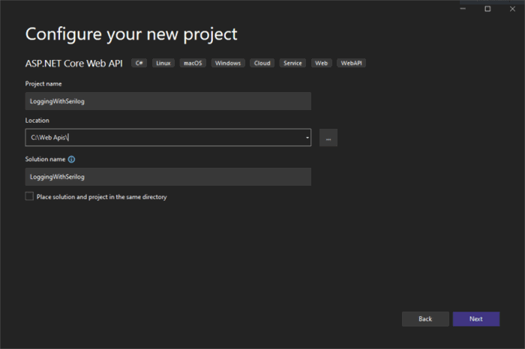This screenshot has width=525, height=349.
Task: Maximize the dialog window
Action: (487, 9)
